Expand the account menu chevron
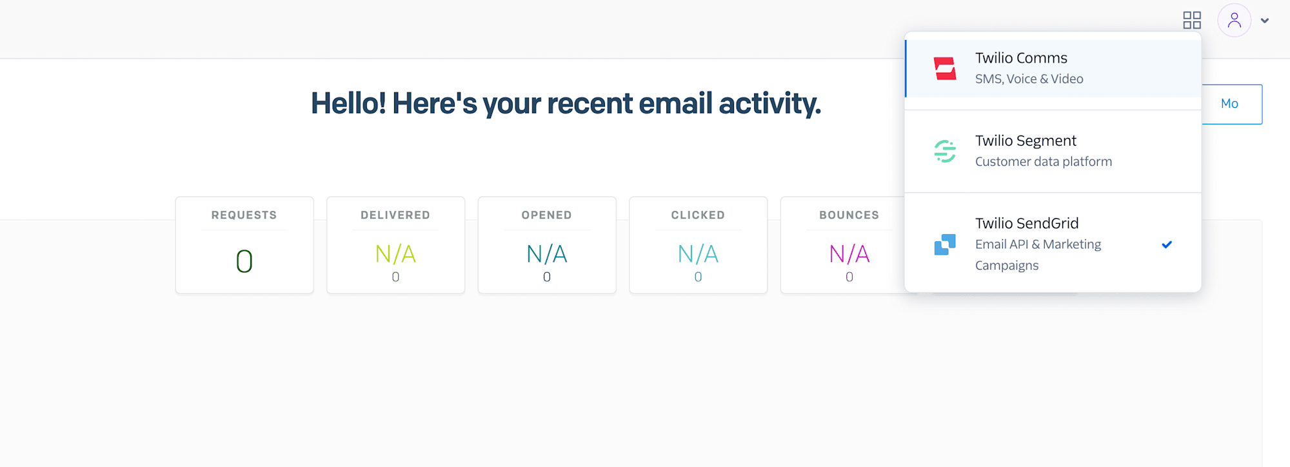Viewport: 1290px width, 467px height. pos(1265,21)
